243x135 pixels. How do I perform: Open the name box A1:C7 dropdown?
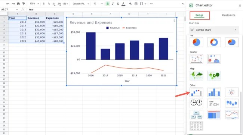pyautogui.click(x=17, y=10)
